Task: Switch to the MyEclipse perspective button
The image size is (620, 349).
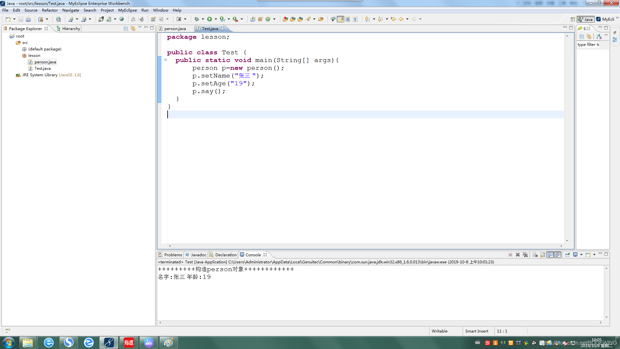Action: (605, 19)
